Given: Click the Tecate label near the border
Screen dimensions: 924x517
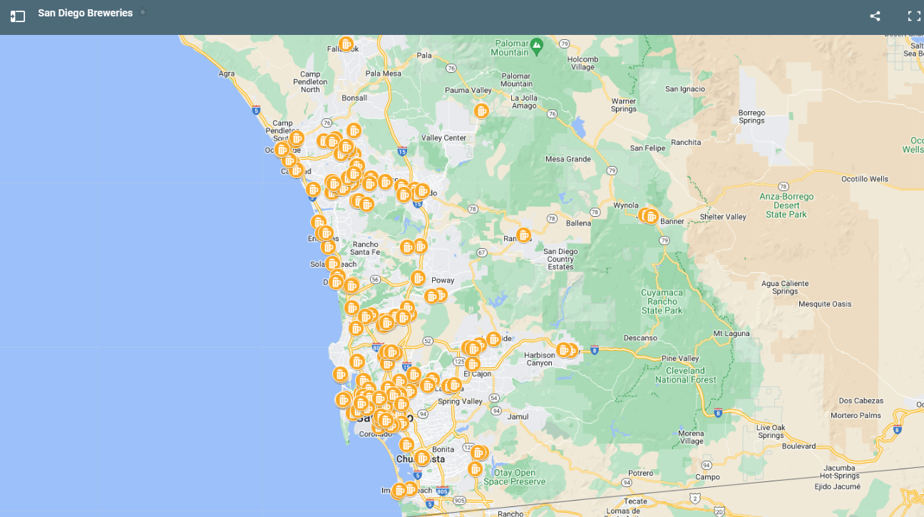Looking at the screenshot, I should [635, 501].
